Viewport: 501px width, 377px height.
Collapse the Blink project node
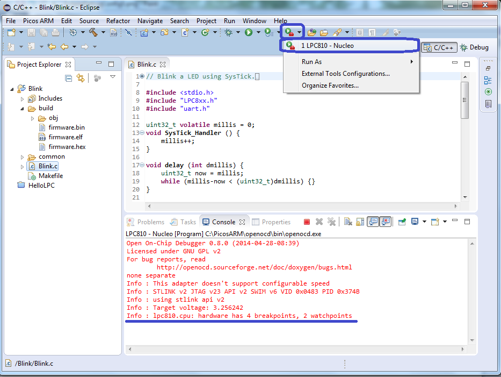click(12, 89)
